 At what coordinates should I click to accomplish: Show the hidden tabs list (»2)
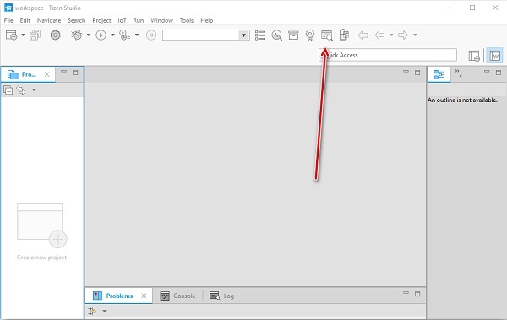click(459, 73)
